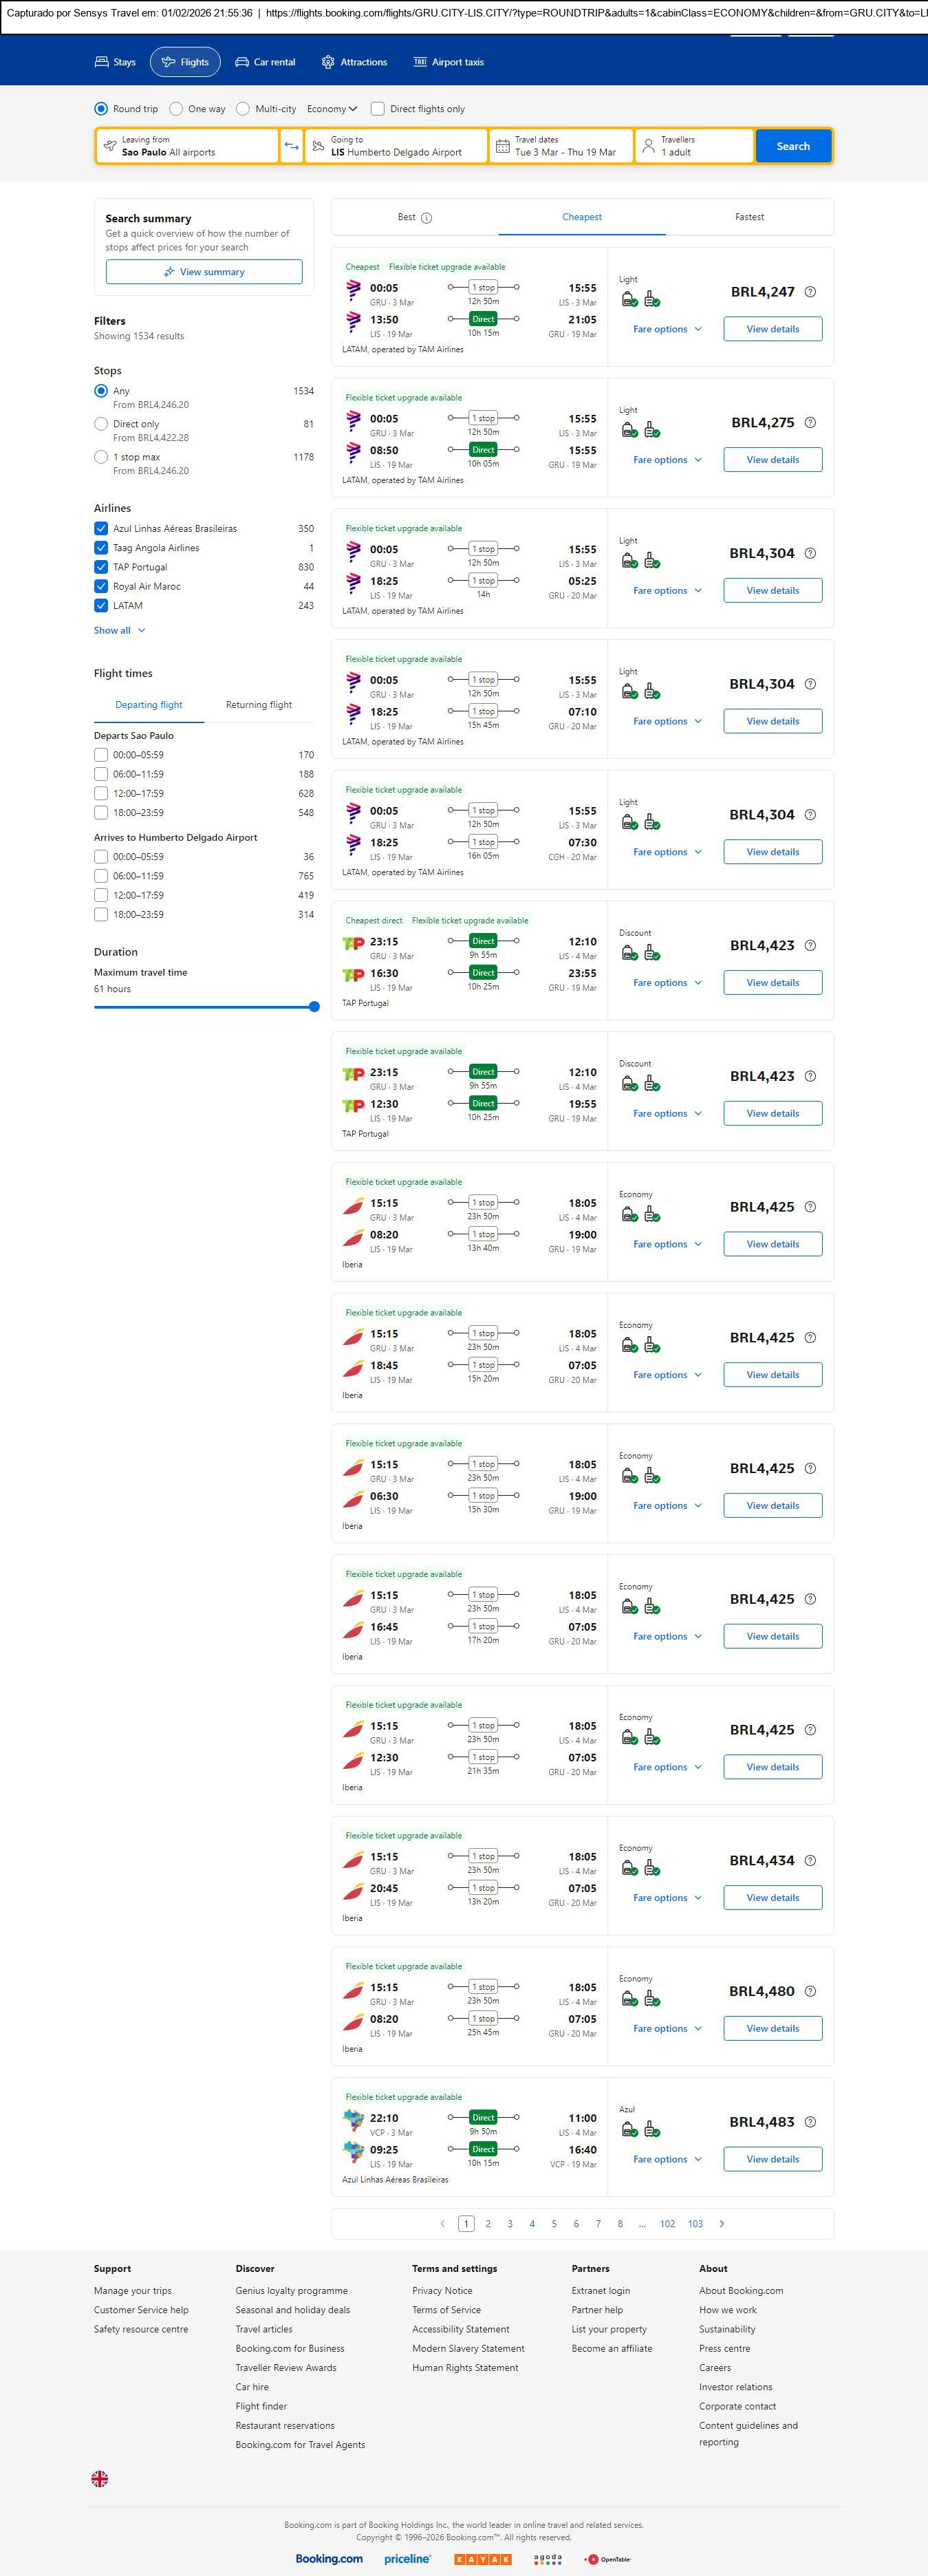The width and height of the screenshot is (928, 2576).
Task: Click the calendar icon in Travel dates field
Action: click(503, 146)
